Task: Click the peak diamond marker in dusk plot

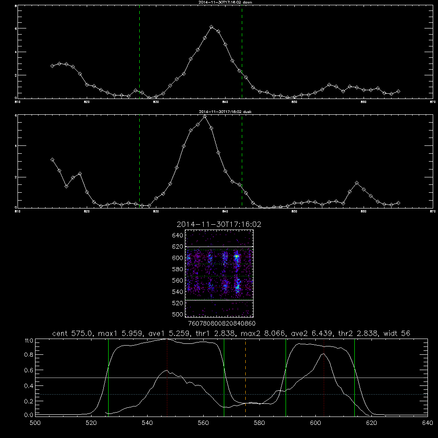Action: (x=205, y=117)
